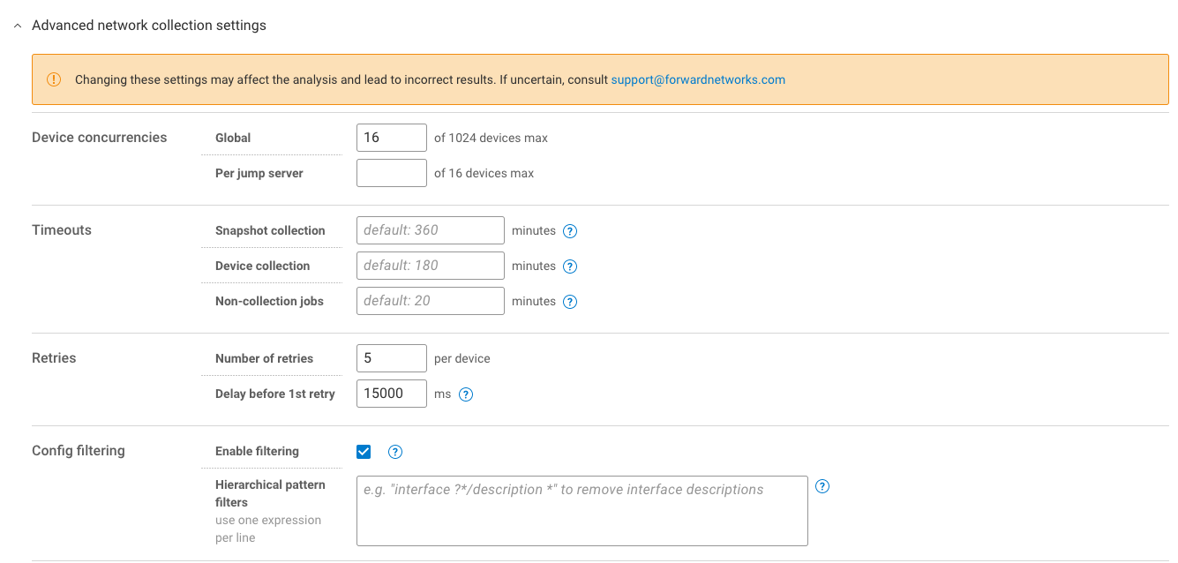Click the support@forwardnetworks.com email link
1178x563 pixels.
click(x=697, y=79)
